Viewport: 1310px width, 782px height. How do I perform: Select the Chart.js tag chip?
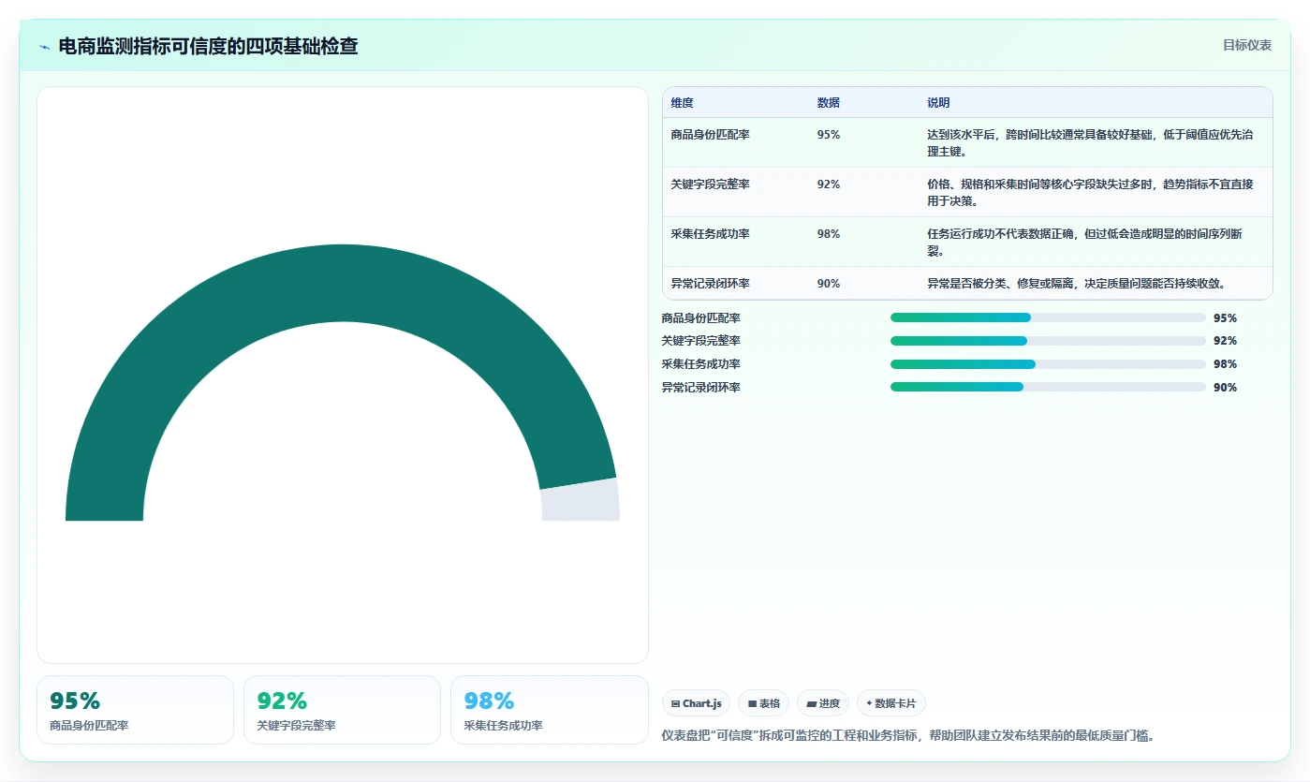[696, 703]
